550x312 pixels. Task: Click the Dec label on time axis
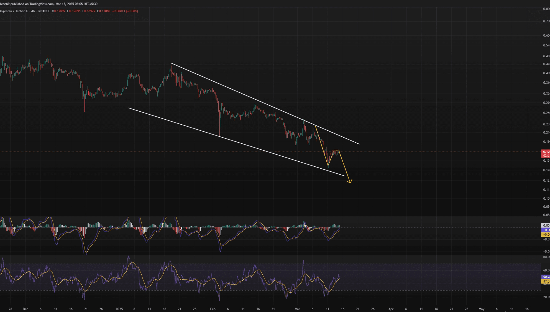pyautogui.click(x=25, y=309)
